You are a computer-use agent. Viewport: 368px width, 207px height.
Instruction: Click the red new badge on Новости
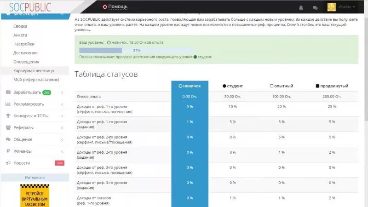(60, 163)
